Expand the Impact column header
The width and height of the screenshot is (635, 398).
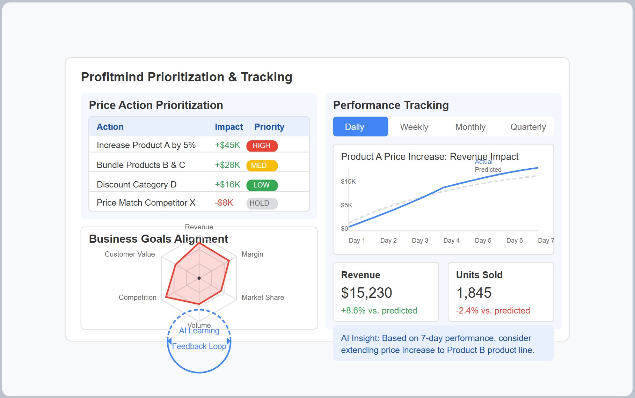(229, 126)
